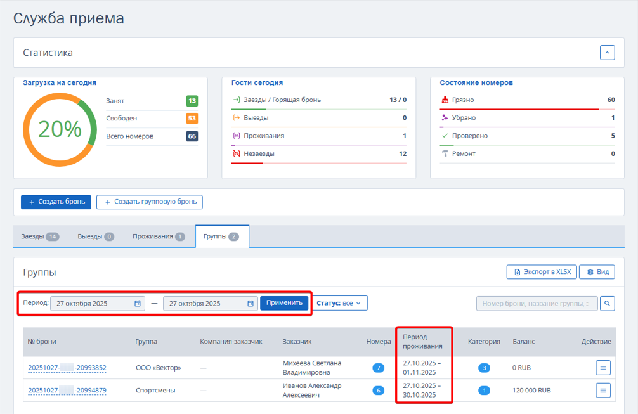Click the search magnifier icon button
638x414 pixels.
(607, 304)
